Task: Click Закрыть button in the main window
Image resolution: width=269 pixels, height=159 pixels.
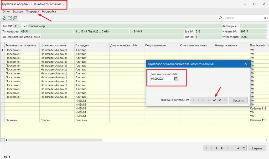Action: 257,148
